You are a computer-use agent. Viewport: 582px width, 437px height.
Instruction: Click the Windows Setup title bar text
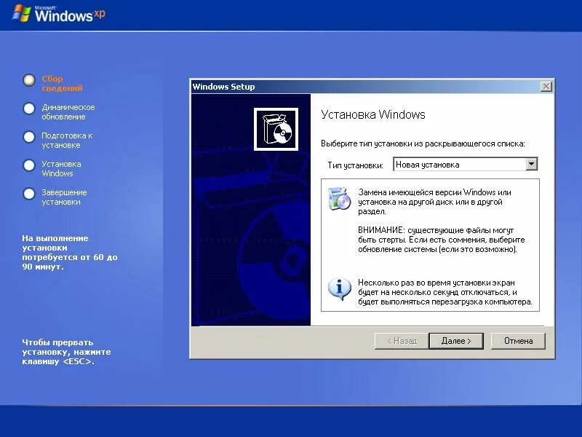pyautogui.click(x=223, y=87)
